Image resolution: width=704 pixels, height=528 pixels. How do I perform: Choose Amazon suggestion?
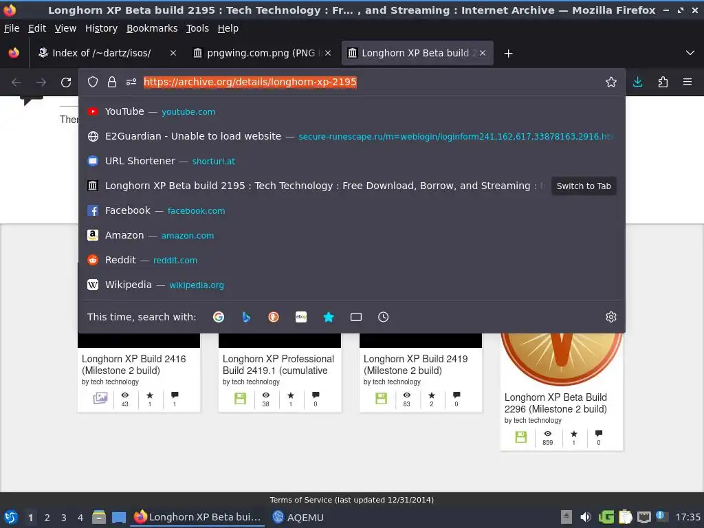(x=351, y=235)
